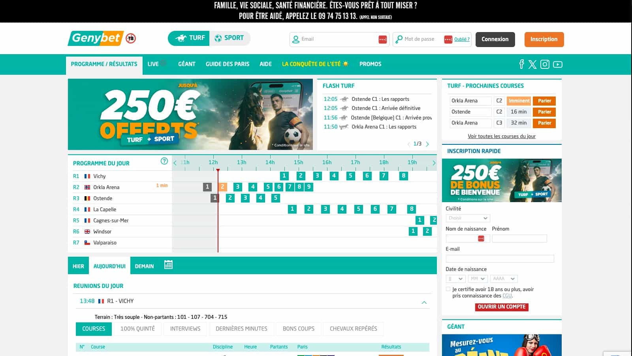The width and height of the screenshot is (632, 356).
Task: Select Orkla Arena race 2 orange marker
Action: click(x=223, y=187)
